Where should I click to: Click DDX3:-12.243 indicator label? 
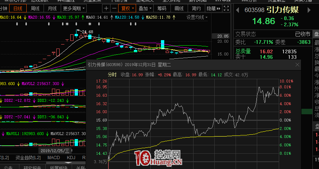pyautogui.click(x=50, y=100)
